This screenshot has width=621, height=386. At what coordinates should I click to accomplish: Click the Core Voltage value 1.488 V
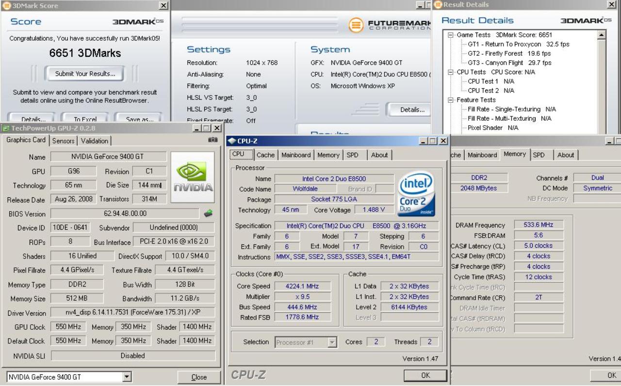(x=373, y=209)
